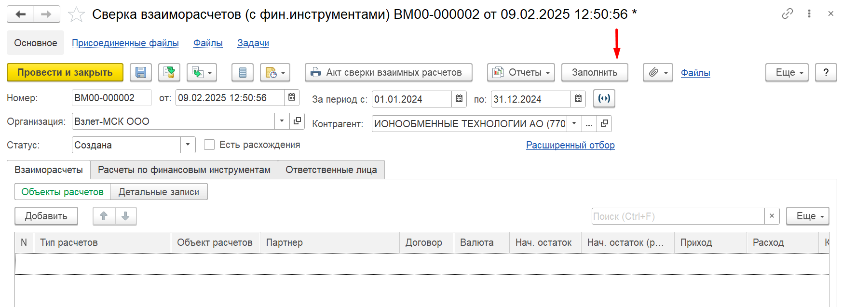Expand the Контрагент dropdown list
The height and width of the screenshot is (307, 842).
click(574, 123)
